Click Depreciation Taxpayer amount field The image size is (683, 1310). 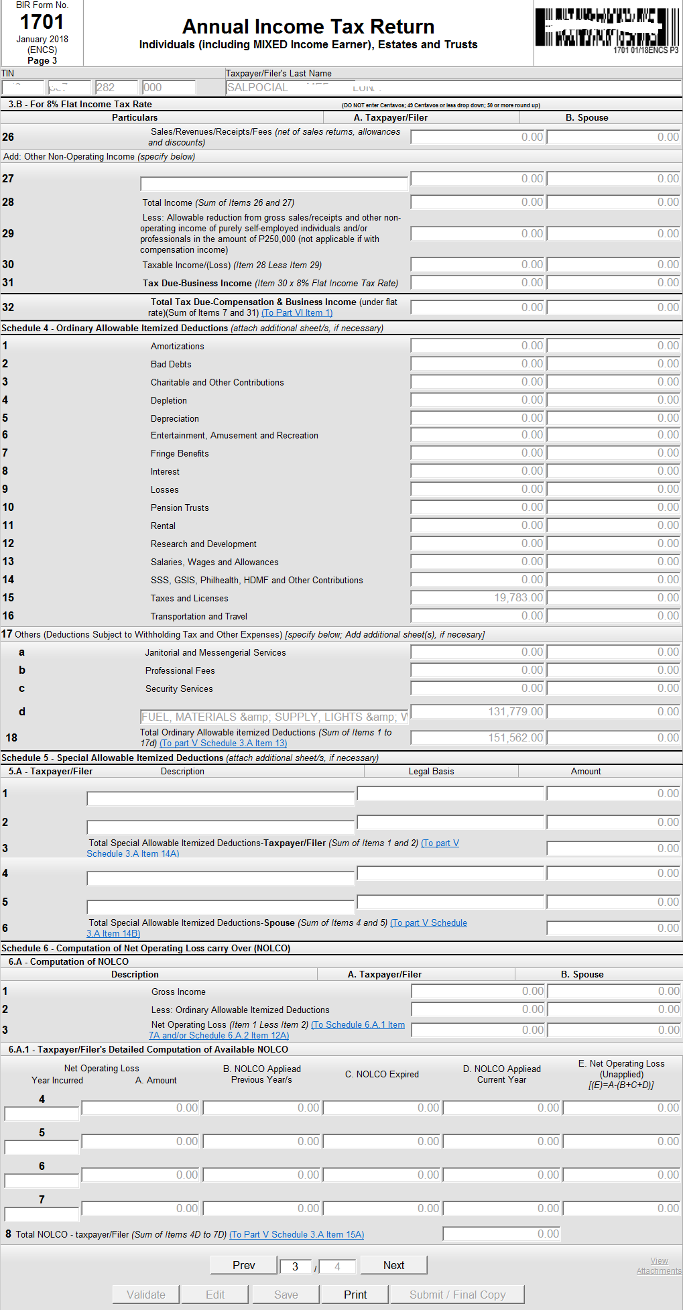coord(478,418)
